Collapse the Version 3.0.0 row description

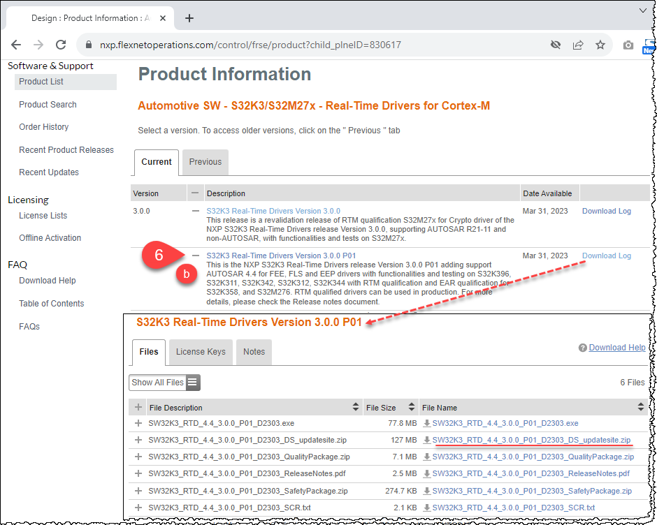pyautogui.click(x=195, y=211)
